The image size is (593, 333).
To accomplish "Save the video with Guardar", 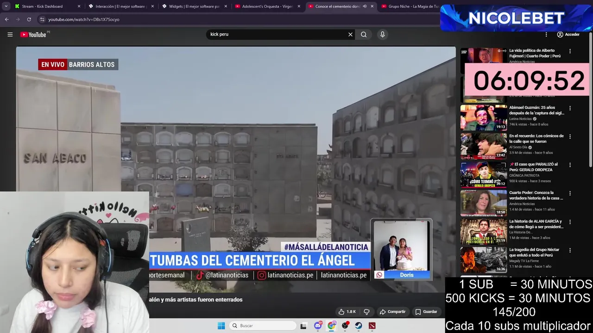I will pyautogui.click(x=426, y=312).
